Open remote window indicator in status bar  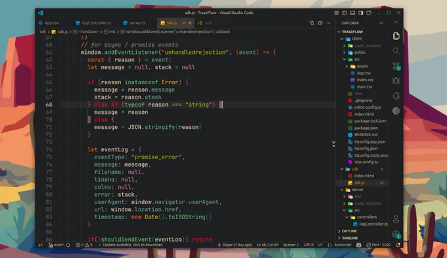[x=41, y=245]
